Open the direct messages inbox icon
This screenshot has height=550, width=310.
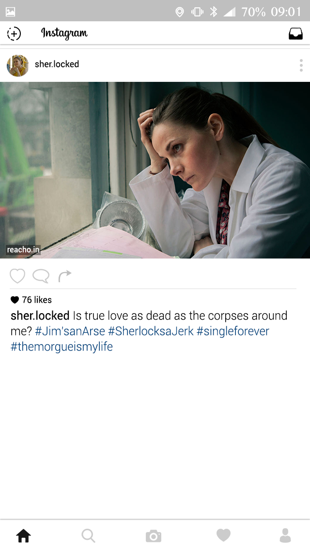[295, 34]
